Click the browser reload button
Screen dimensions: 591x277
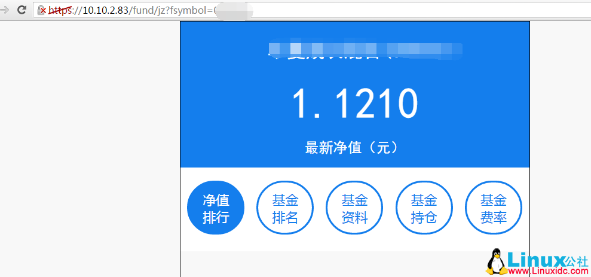point(22,10)
